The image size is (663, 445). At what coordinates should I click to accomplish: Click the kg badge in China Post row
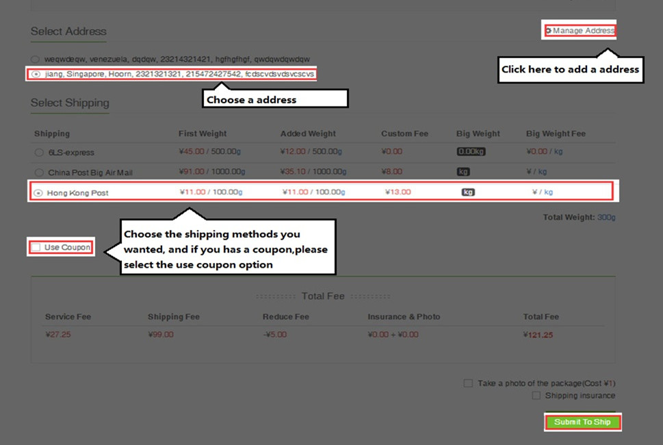[463, 172]
